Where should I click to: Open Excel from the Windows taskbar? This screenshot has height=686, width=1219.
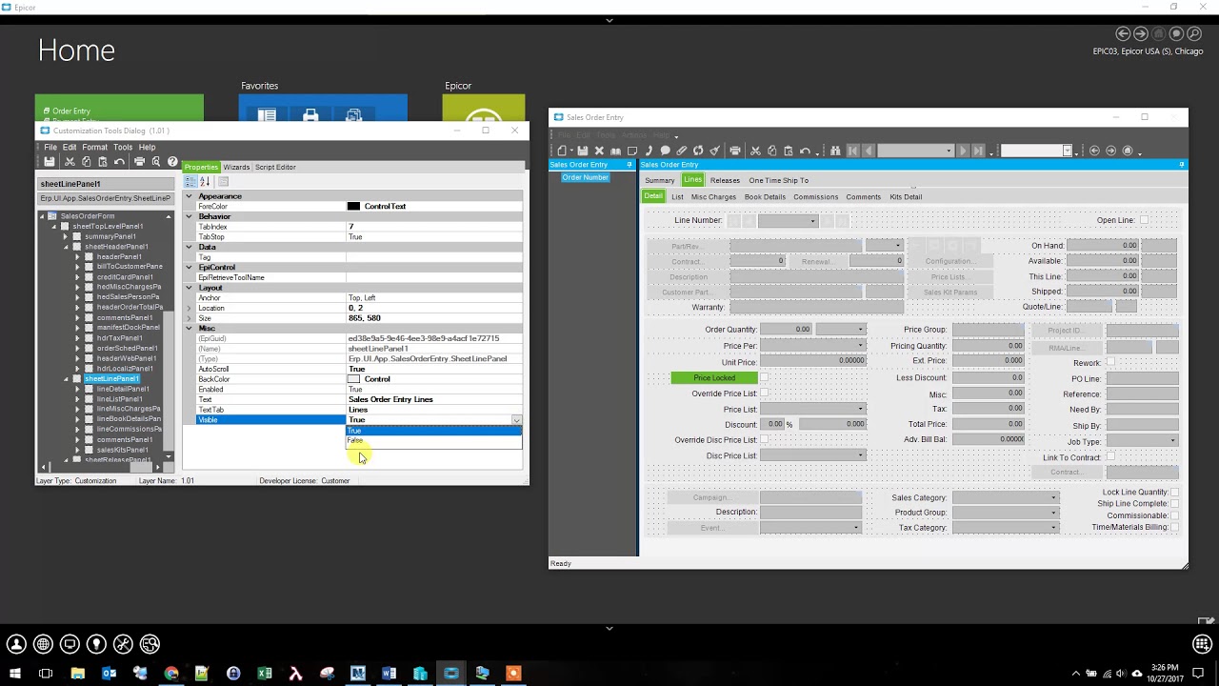pos(264,674)
